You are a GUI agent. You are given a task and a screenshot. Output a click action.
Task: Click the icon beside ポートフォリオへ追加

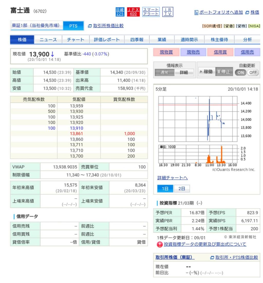tap(196, 12)
